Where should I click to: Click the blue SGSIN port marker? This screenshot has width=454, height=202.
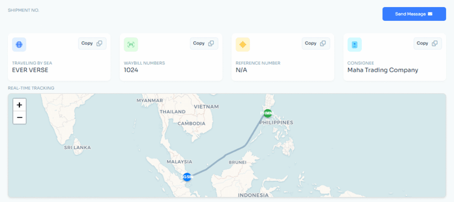(187, 177)
